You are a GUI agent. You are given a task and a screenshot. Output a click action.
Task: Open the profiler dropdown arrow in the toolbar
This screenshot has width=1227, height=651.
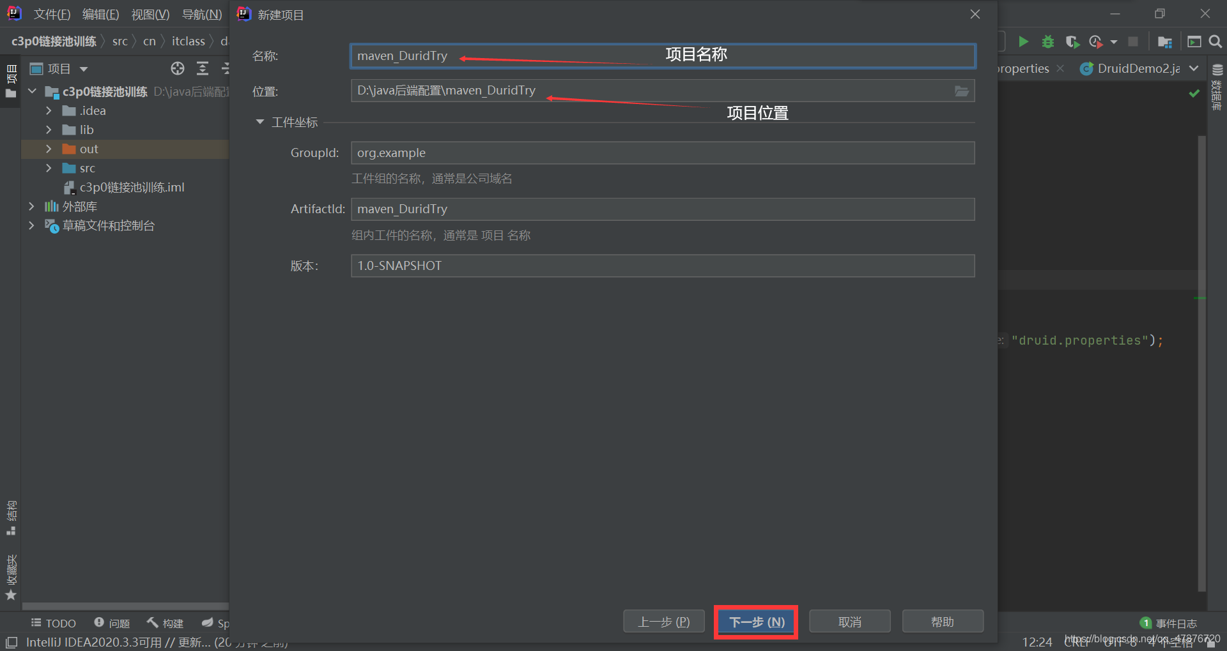pos(1114,42)
